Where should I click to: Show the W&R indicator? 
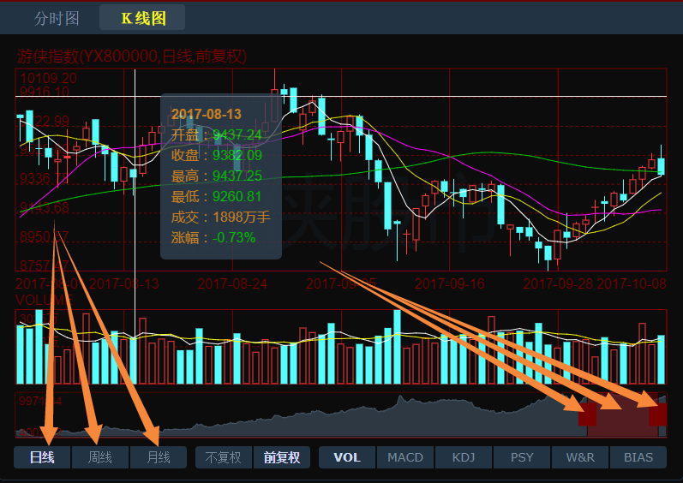tap(580, 457)
